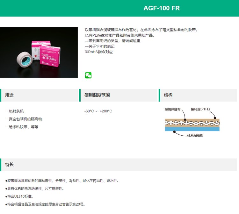Click the 玻璃纤维布 label in the diagram

pos(172,109)
